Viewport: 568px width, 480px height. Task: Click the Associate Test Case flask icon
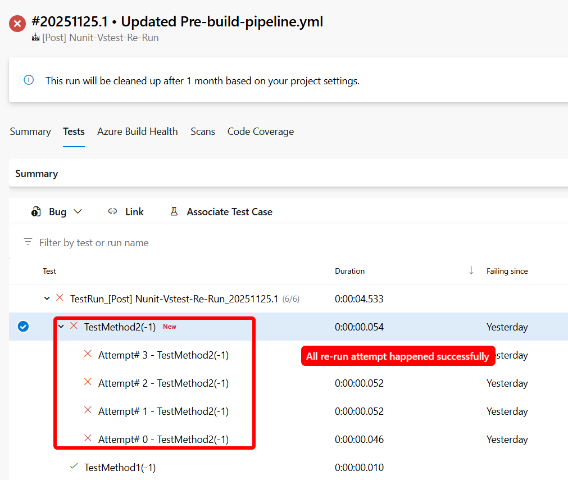point(174,211)
